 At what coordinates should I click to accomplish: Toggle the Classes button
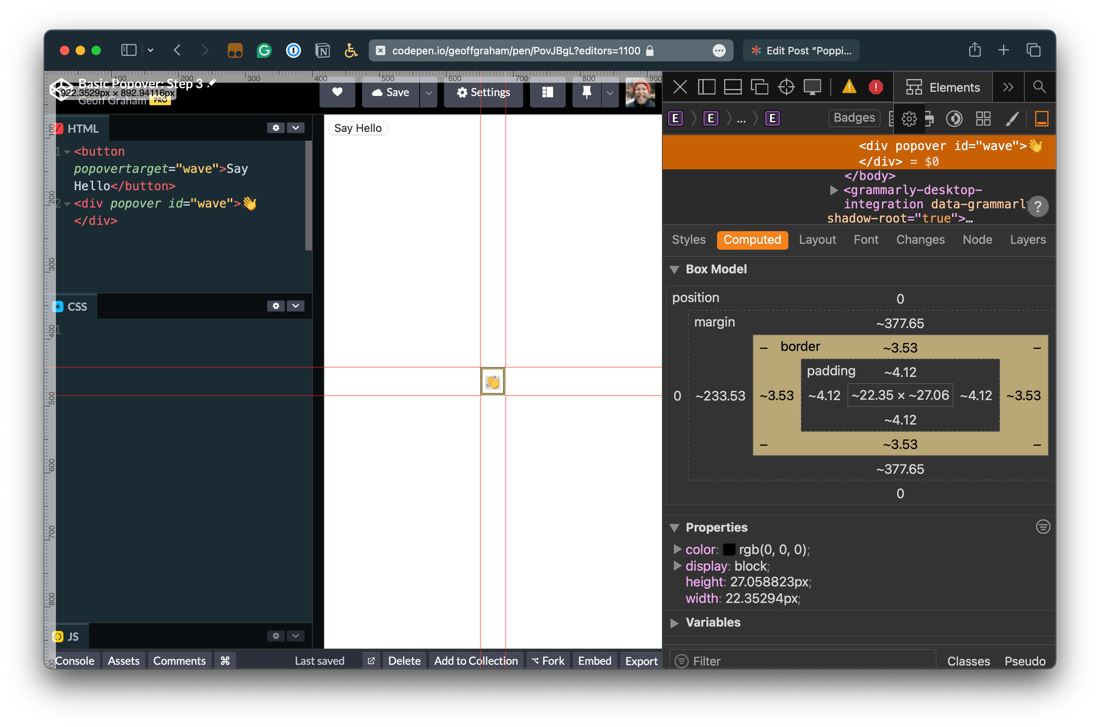(968, 661)
